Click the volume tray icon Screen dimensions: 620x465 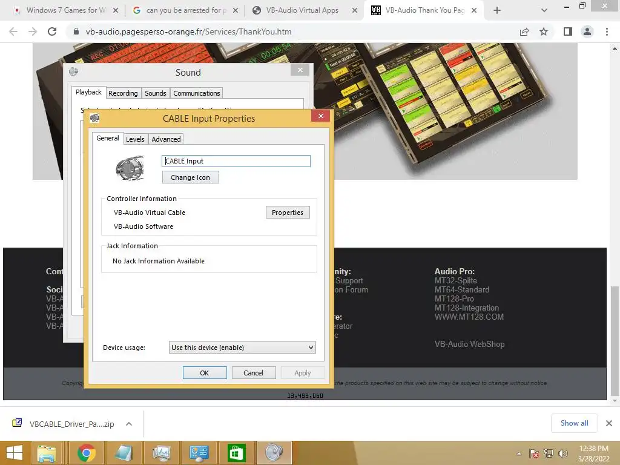pyautogui.click(x=562, y=453)
